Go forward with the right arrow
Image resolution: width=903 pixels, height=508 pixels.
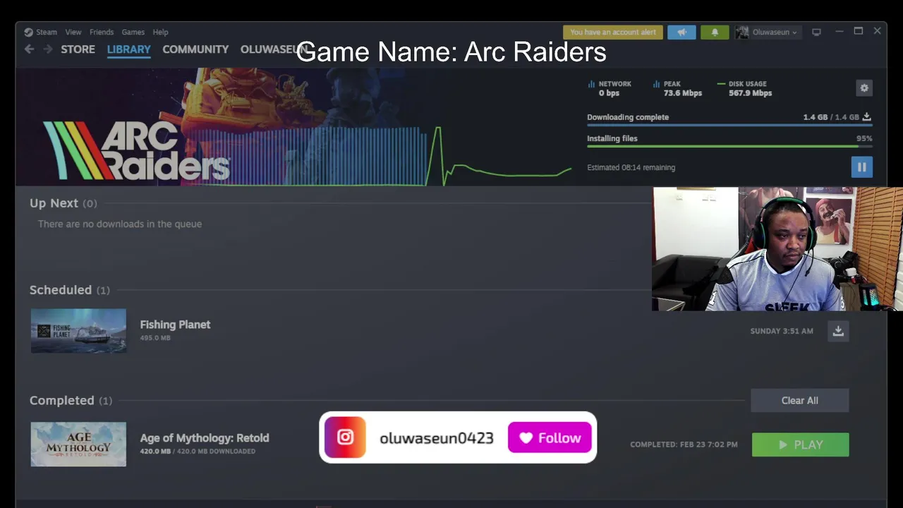(48, 49)
